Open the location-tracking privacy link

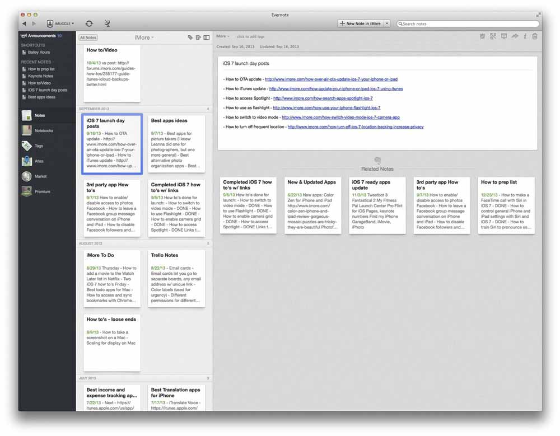pyautogui.click(x=356, y=126)
